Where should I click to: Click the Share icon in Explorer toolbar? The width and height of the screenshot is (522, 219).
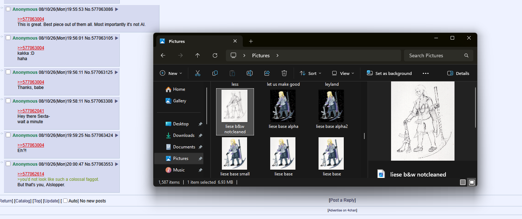267,73
